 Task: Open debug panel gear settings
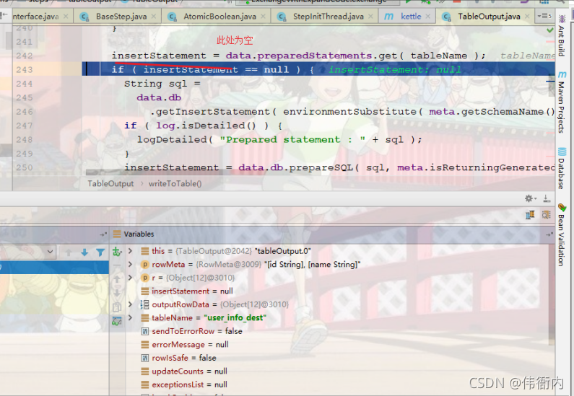[530, 198]
